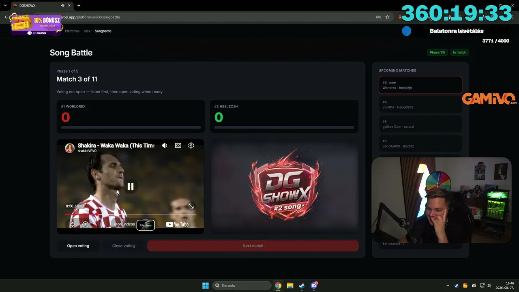Click the Watch later clock icon
519x292 pixels.
85,224
